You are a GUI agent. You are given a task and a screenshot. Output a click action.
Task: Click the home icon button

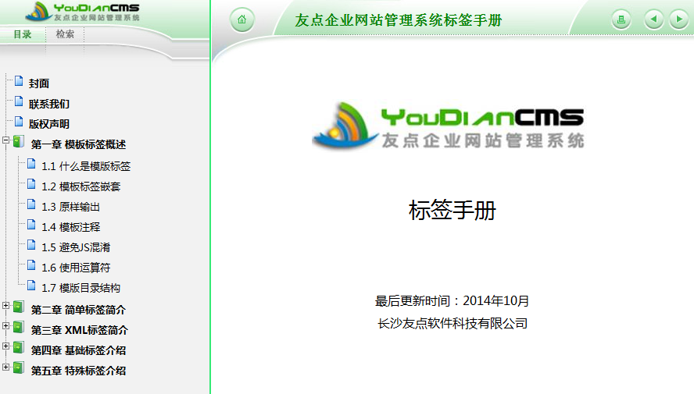[242, 20]
